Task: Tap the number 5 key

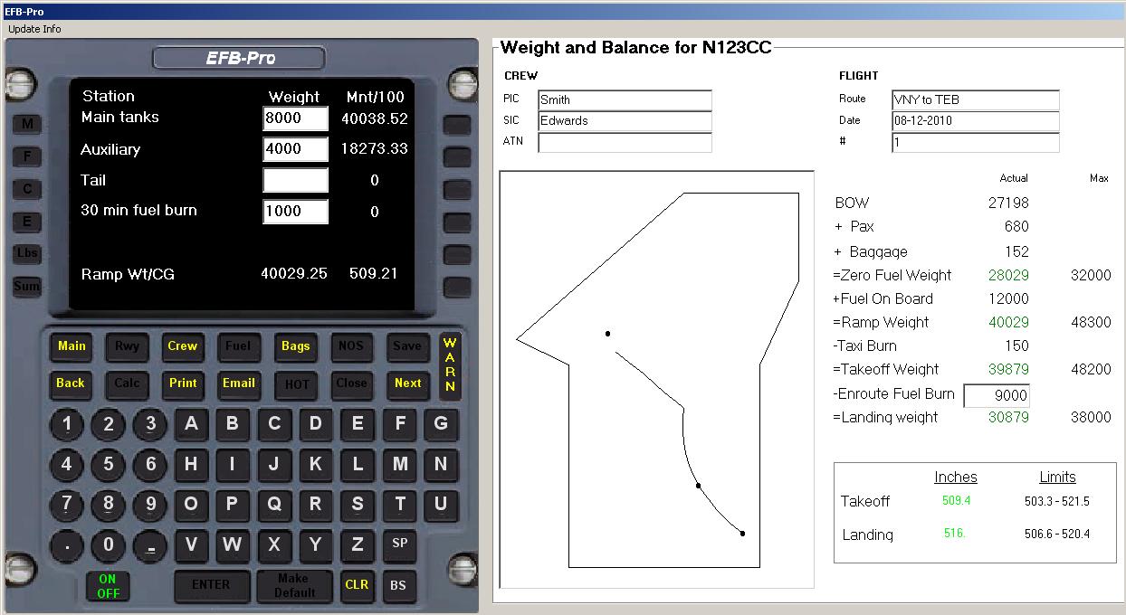Action: [109, 465]
